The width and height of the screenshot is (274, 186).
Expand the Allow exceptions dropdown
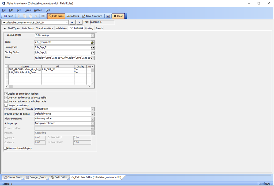pyautogui.click(x=93, y=119)
